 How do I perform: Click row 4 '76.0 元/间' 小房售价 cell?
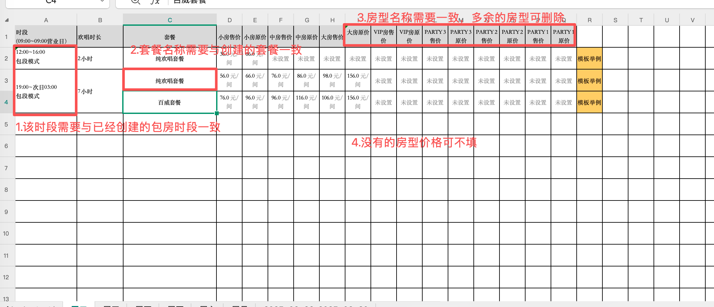click(x=229, y=102)
